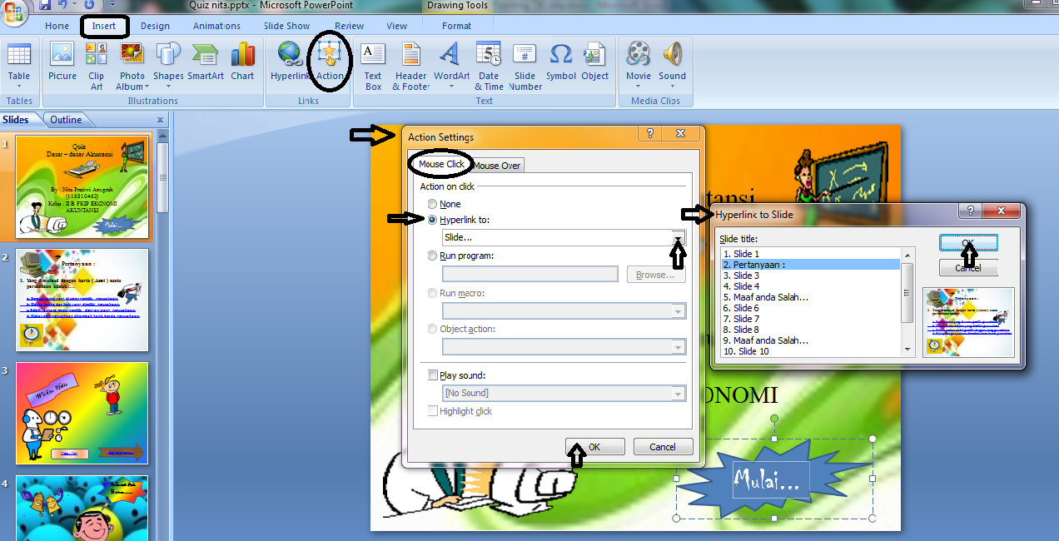1059x541 pixels.
Task: Select '3. Slide 3' in slide list
Action: (x=811, y=275)
